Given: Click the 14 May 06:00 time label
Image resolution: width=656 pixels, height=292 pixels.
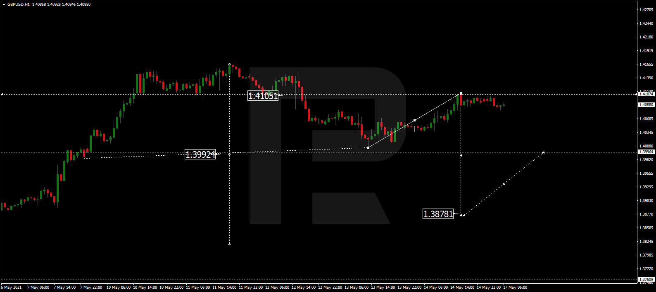Looking at the screenshot, I should pyautogui.click(x=436, y=287).
